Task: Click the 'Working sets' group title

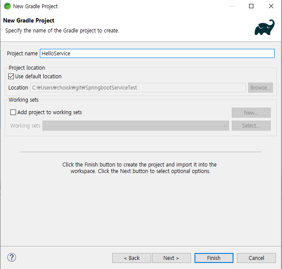Action: (23, 99)
